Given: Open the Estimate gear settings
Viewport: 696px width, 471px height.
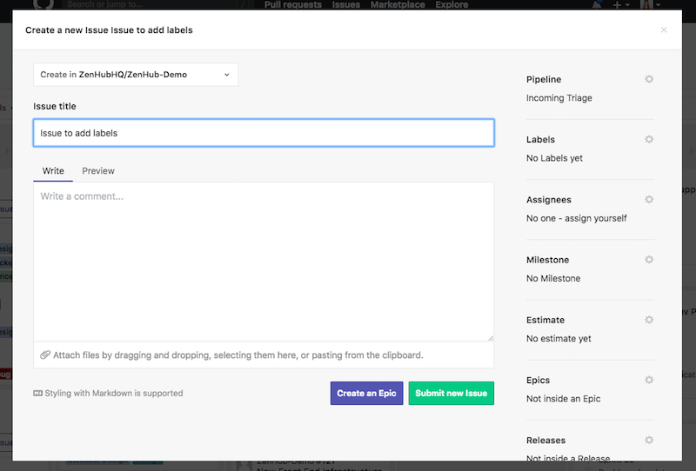Looking at the screenshot, I should [x=649, y=320].
